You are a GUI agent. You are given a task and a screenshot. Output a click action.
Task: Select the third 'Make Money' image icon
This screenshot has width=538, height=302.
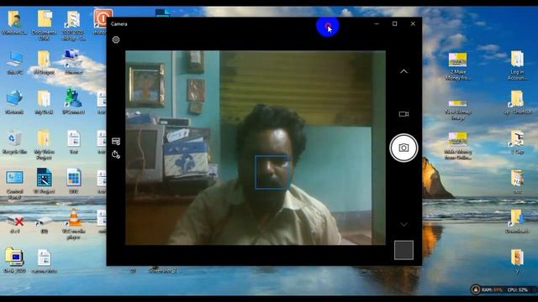click(457, 146)
